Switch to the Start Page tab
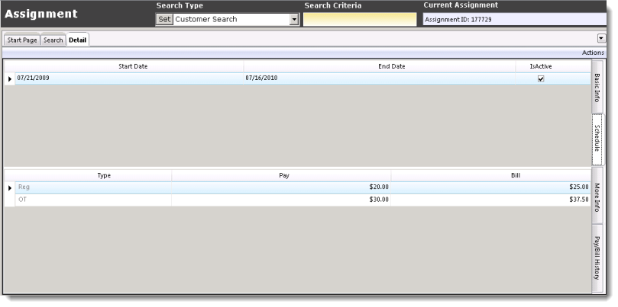The image size is (618, 307). (x=22, y=40)
